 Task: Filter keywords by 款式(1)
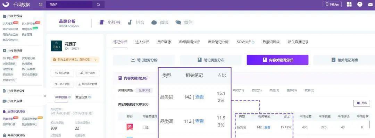pos(257,90)
